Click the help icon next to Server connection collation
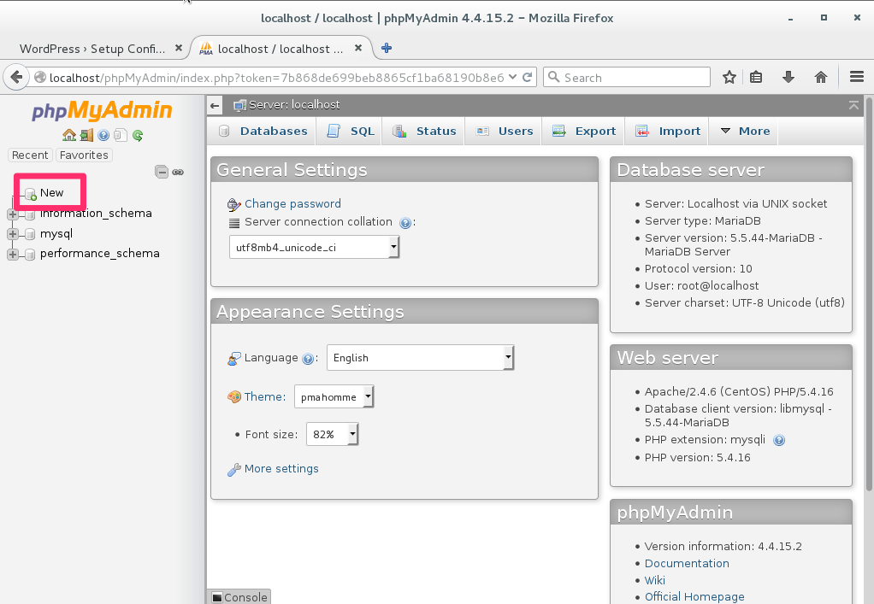Image resolution: width=874 pixels, height=604 pixels. tap(405, 223)
